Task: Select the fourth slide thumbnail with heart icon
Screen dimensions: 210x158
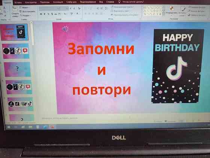Action: click(x=19, y=87)
